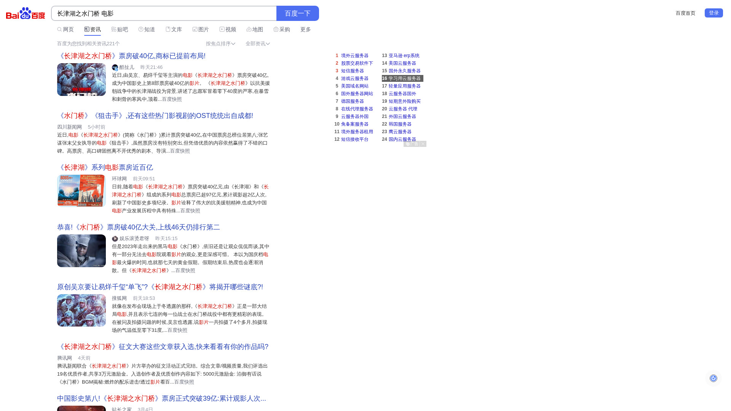This screenshot has height=411, width=731.
Task: Click the 短信接收平台 ad link
Action: pyautogui.click(x=355, y=139)
